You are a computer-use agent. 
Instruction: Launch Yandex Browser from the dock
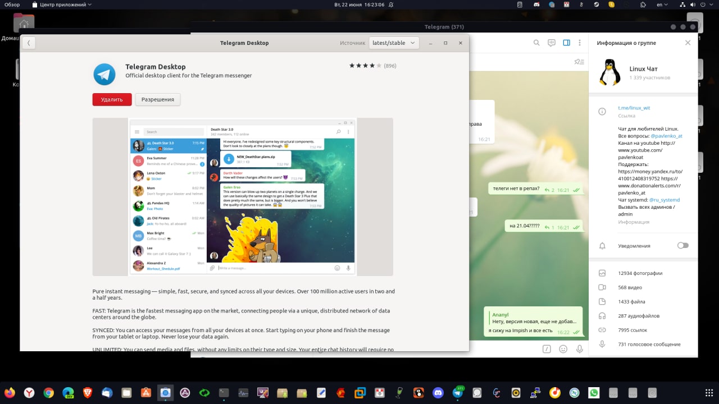click(x=29, y=393)
